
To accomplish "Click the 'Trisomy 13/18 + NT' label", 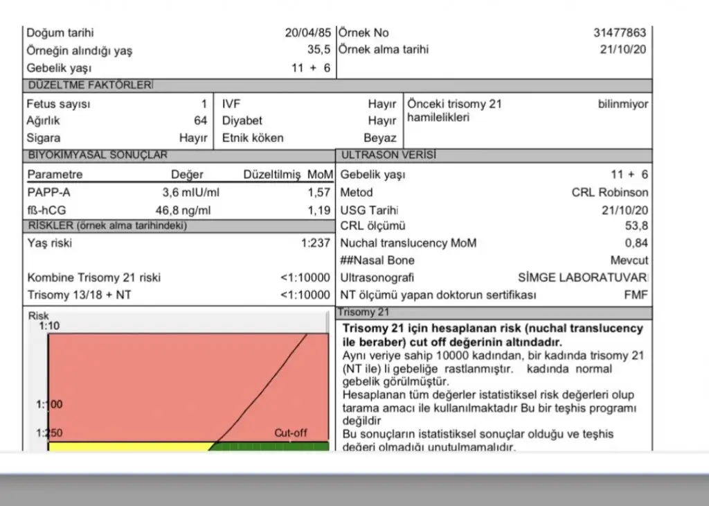I will point(79,295).
